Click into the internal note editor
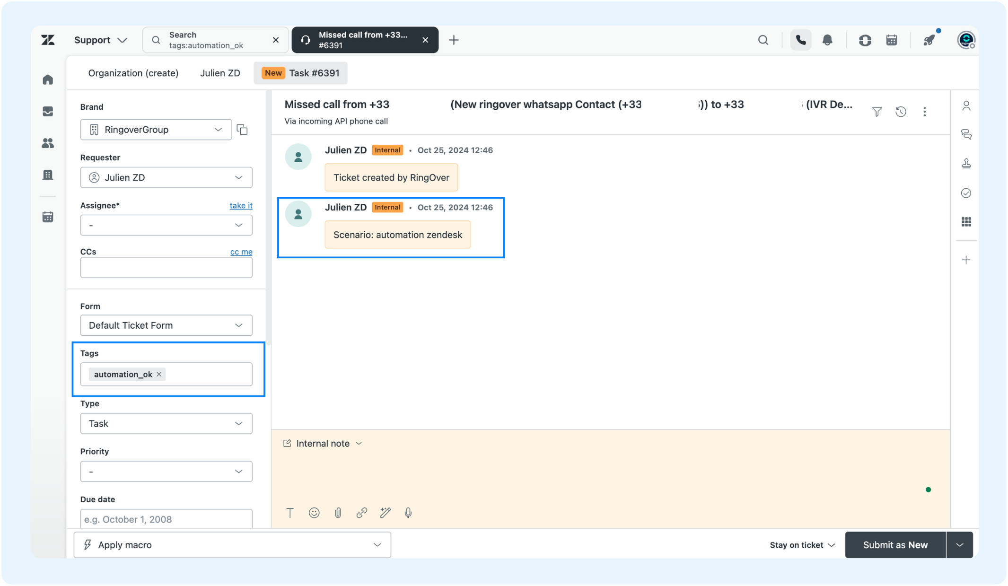Image resolution: width=1008 pixels, height=586 pixels. click(x=610, y=478)
